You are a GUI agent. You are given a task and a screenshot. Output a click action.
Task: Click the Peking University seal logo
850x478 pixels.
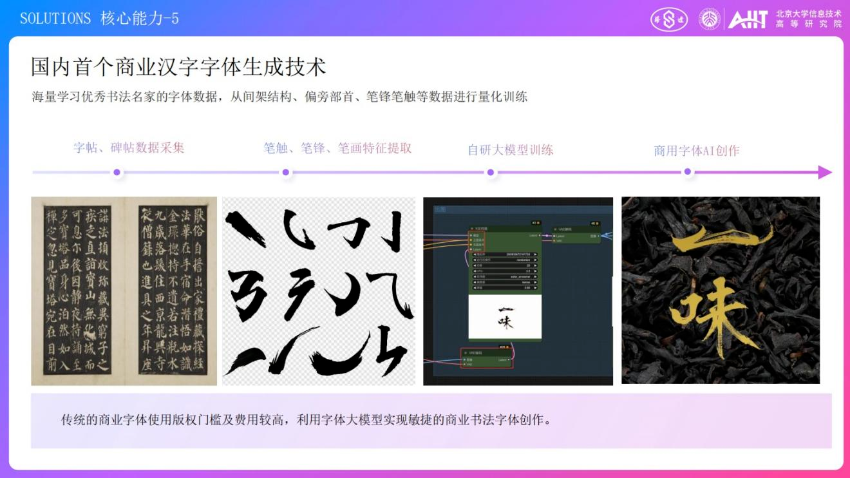(710, 19)
